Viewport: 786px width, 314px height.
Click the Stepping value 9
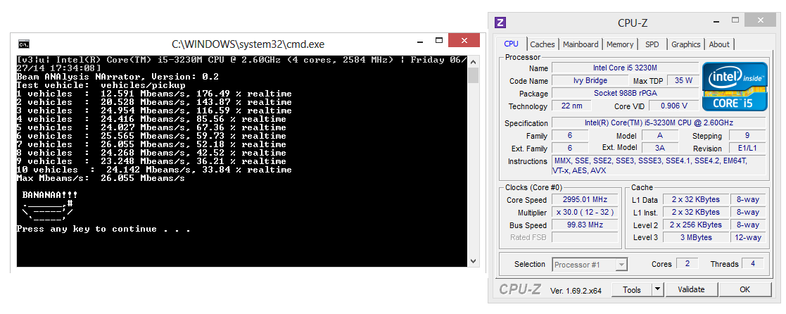tap(747, 135)
